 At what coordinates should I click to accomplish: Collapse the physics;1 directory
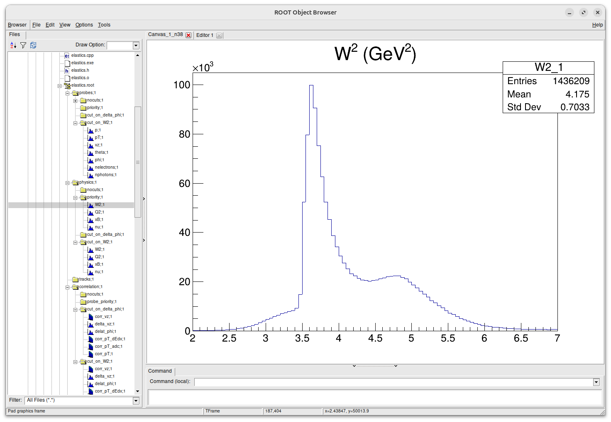click(x=67, y=183)
